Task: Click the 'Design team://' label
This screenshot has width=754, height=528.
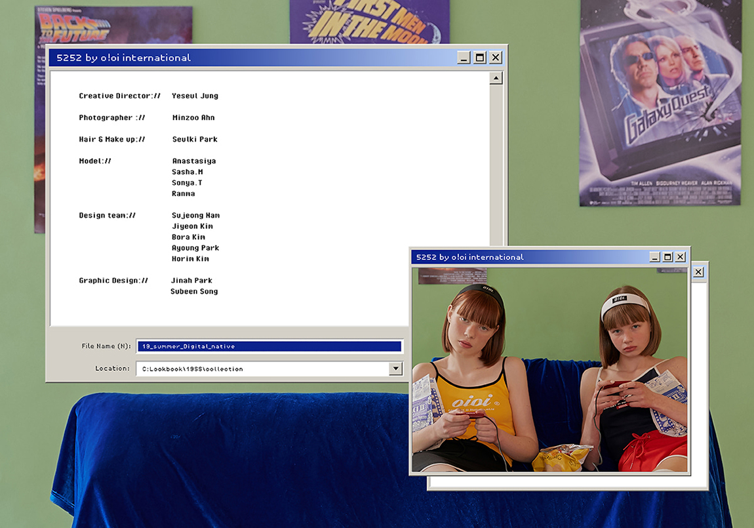Action: tap(108, 215)
